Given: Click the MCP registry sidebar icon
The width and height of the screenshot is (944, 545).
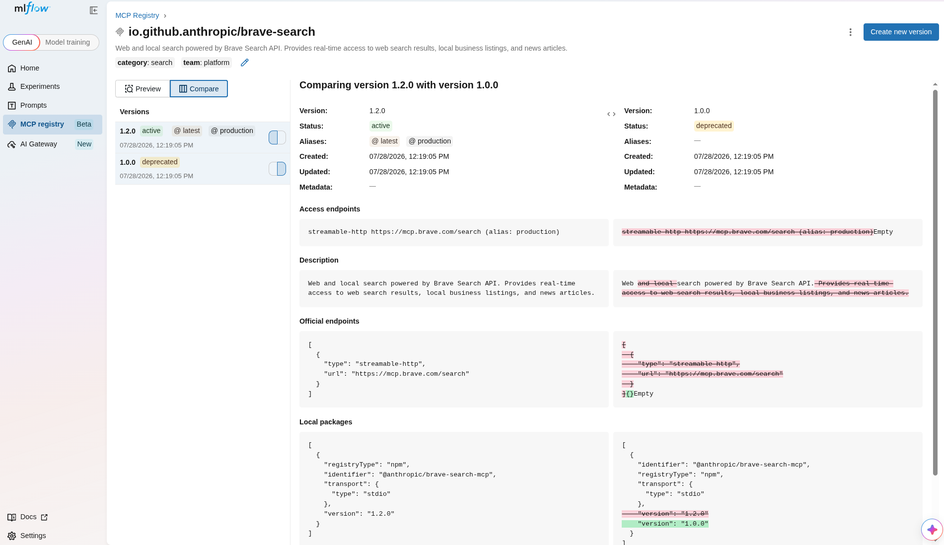Looking at the screenshot, I should coord(12,125).
